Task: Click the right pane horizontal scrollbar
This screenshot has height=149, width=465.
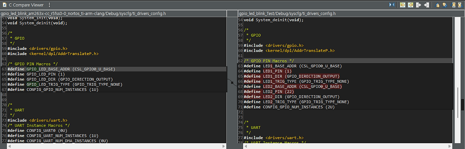Action: pos(347,146)
